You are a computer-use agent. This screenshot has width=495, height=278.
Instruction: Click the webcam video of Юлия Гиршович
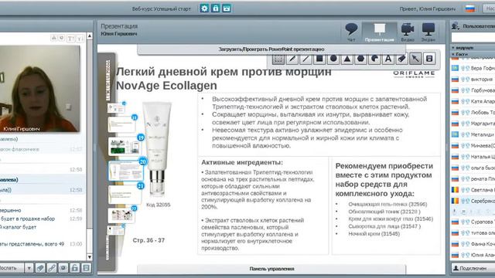(39, 89)
